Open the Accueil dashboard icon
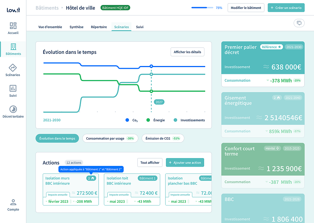 [x=13, y=26]
